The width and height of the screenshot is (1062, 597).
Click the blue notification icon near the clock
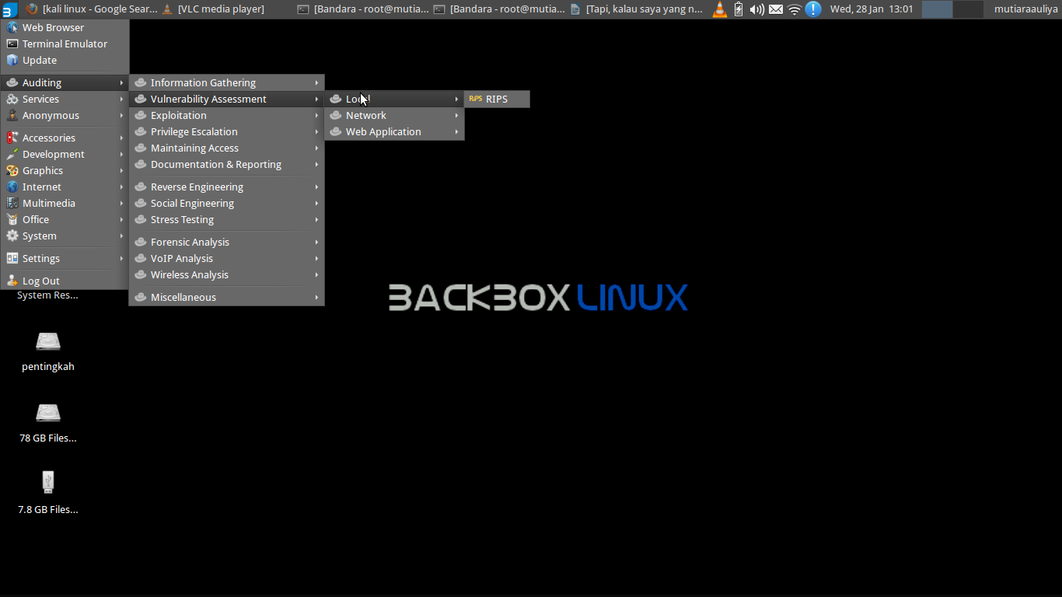pos(812,9)
